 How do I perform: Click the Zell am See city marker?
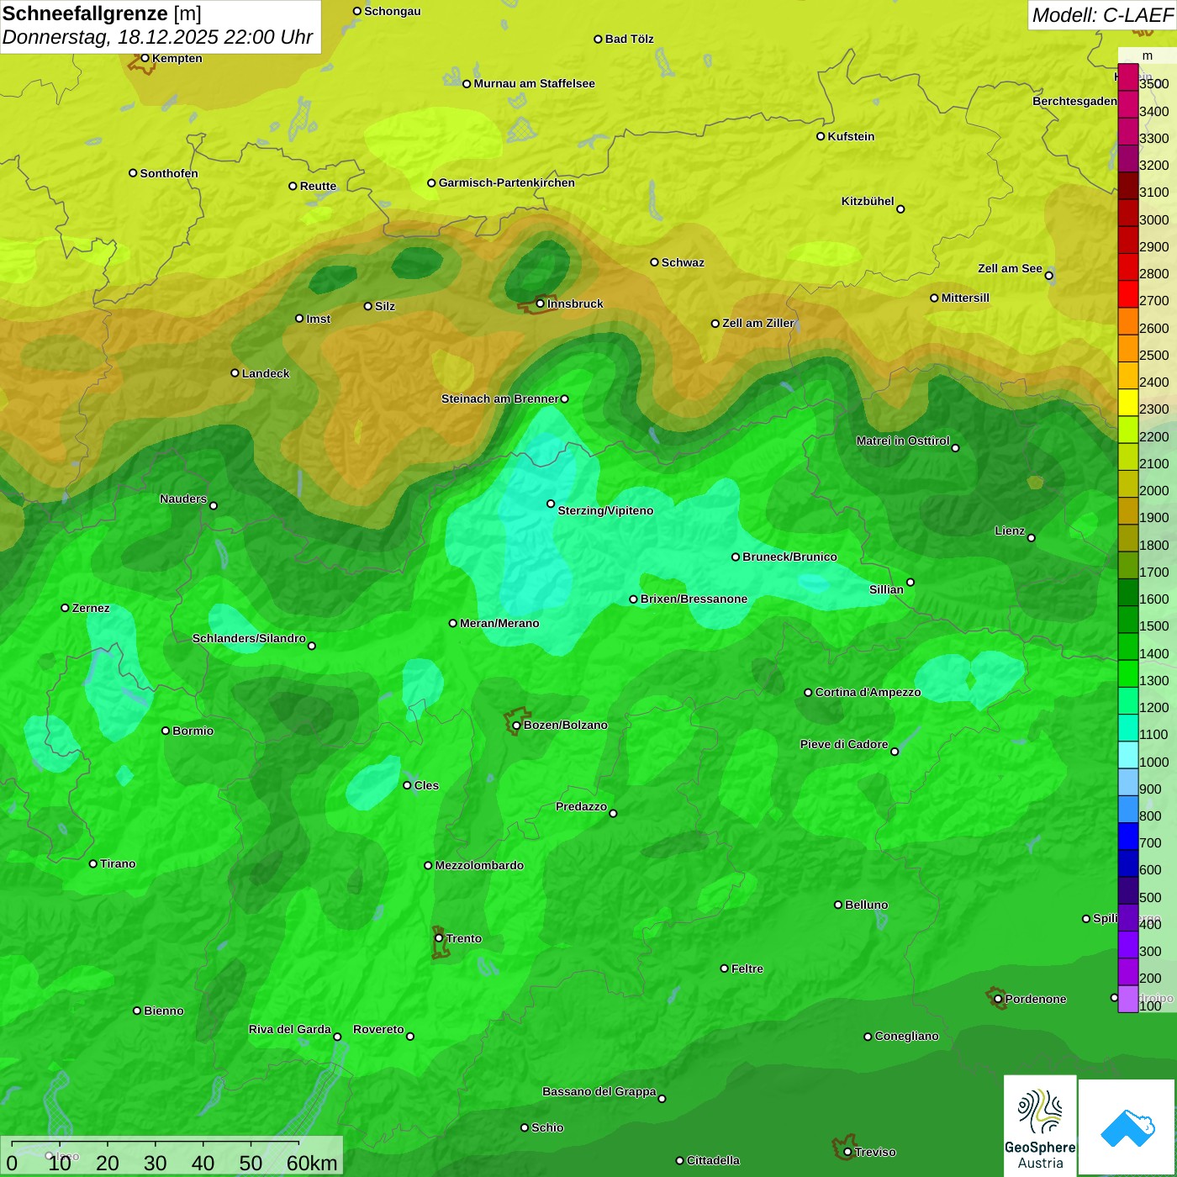click(1048, 275)
